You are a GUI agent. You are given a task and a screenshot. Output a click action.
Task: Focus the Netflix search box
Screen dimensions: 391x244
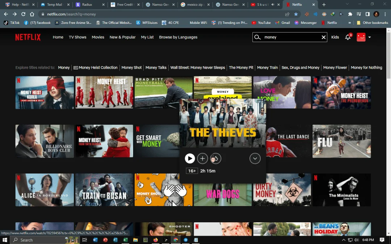coord(290,37)
